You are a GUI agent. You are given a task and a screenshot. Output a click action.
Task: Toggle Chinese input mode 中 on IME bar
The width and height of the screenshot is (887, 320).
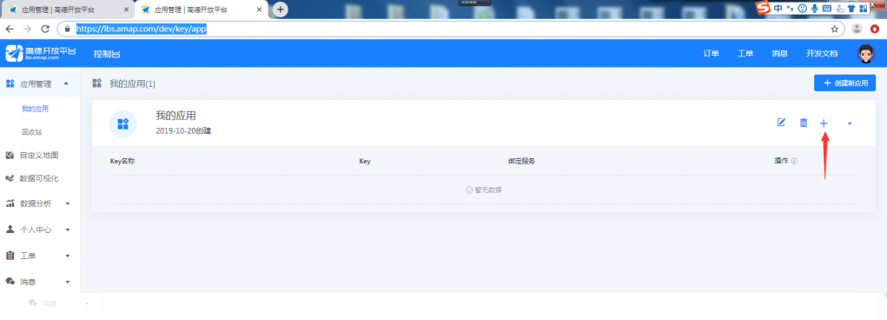coord(778,8)
